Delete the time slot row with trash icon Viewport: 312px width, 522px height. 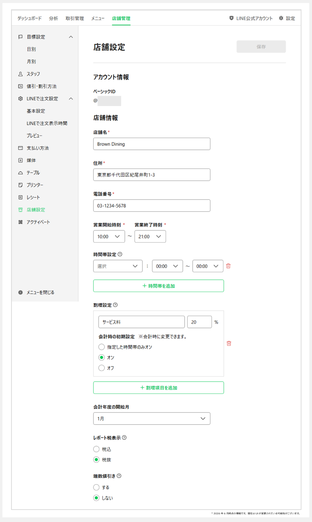pos(228,266)
